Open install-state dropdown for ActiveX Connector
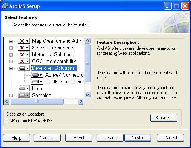Image resolution: width=191 pixels, height=148 pixels. tap(37, 75)
